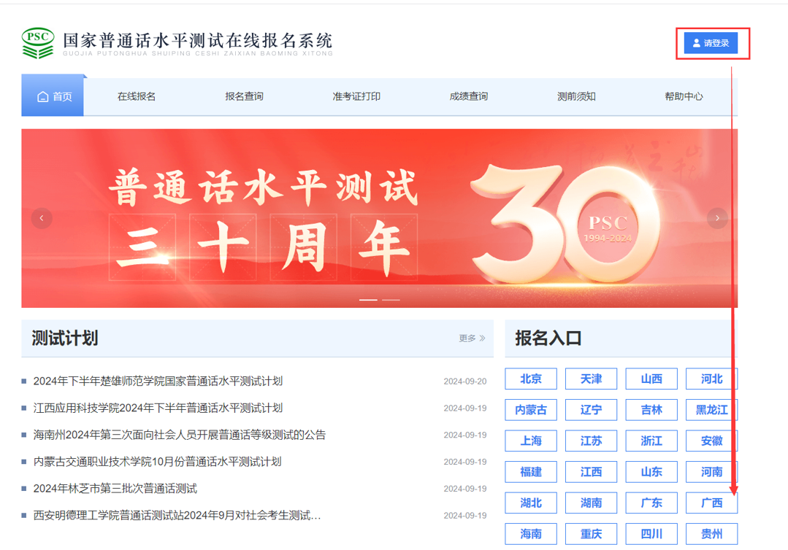Click the 30th anniversary banner image
788x550 pixels.
380,217
